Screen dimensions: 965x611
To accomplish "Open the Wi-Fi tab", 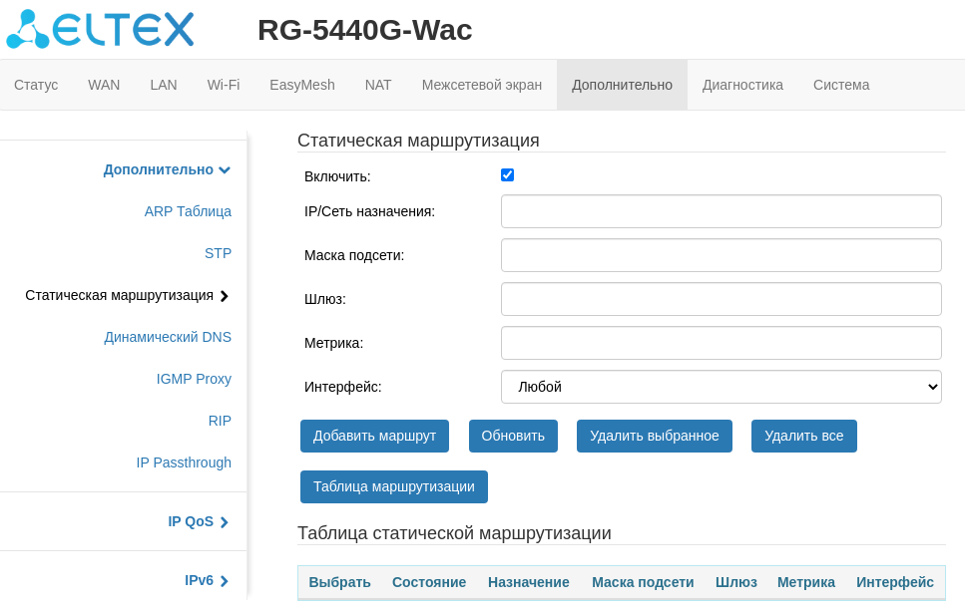I will point(224,85).
